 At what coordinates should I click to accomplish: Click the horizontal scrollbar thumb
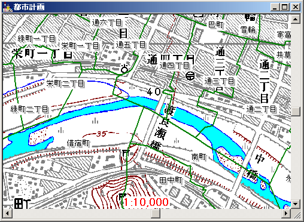156,214
